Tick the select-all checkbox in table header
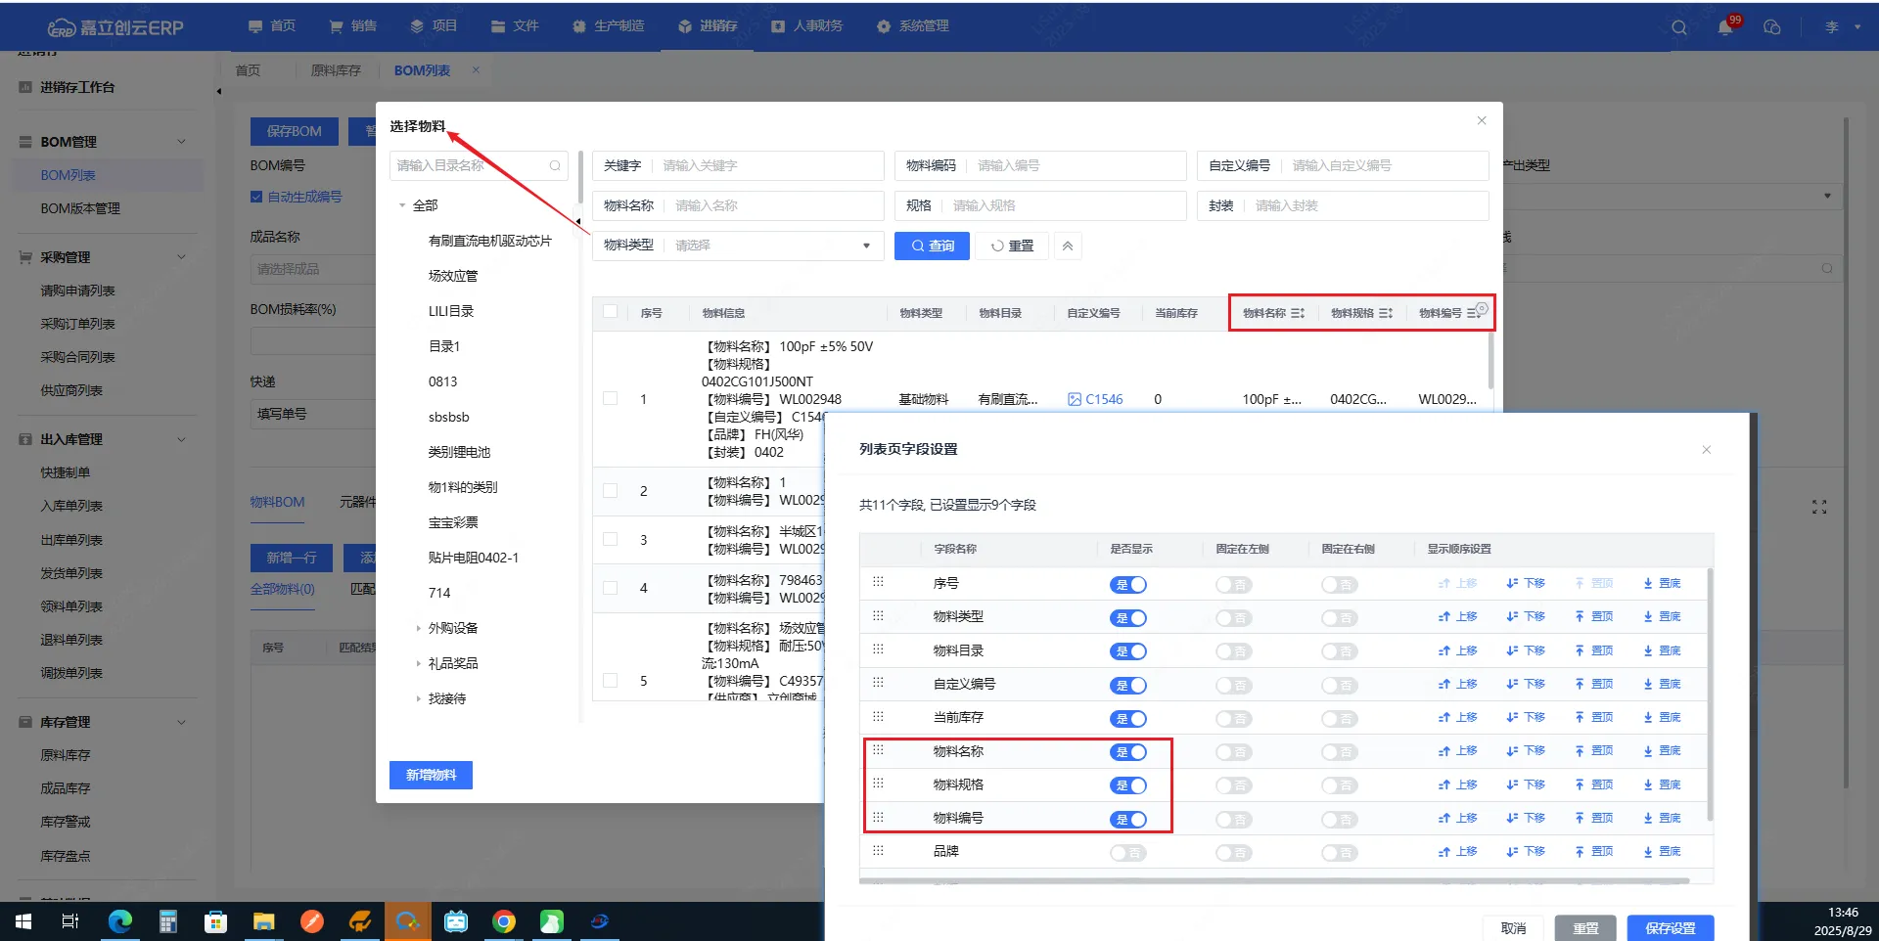Viewport: 1879px width, 941px height. click(611, 312)
